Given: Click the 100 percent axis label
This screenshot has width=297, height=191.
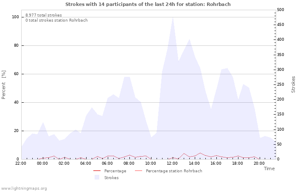Looking at the screenshot, I should coord(15,17).
